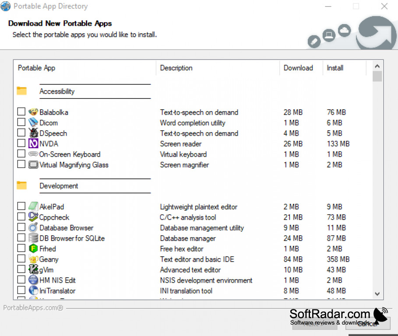Click the Balabolka app icon
The image size is (398, 336).
click(x=33, y=112)
